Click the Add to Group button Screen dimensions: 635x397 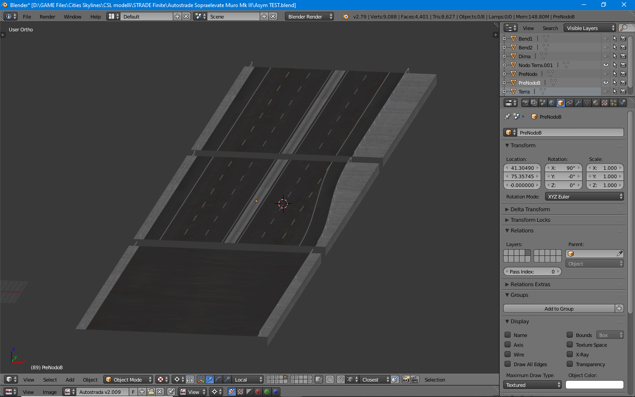point(559,309)
